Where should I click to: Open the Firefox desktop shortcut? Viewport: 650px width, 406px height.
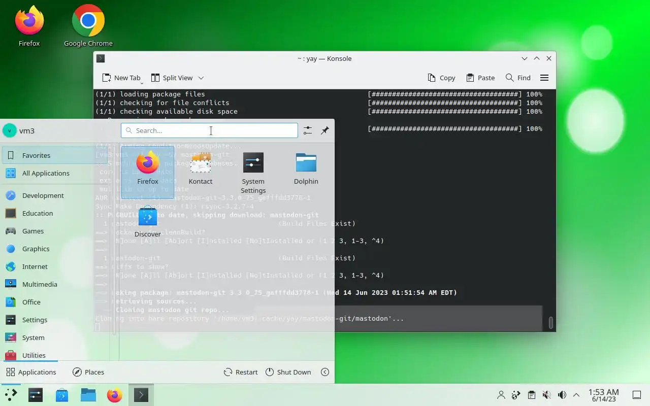[29, 26]
